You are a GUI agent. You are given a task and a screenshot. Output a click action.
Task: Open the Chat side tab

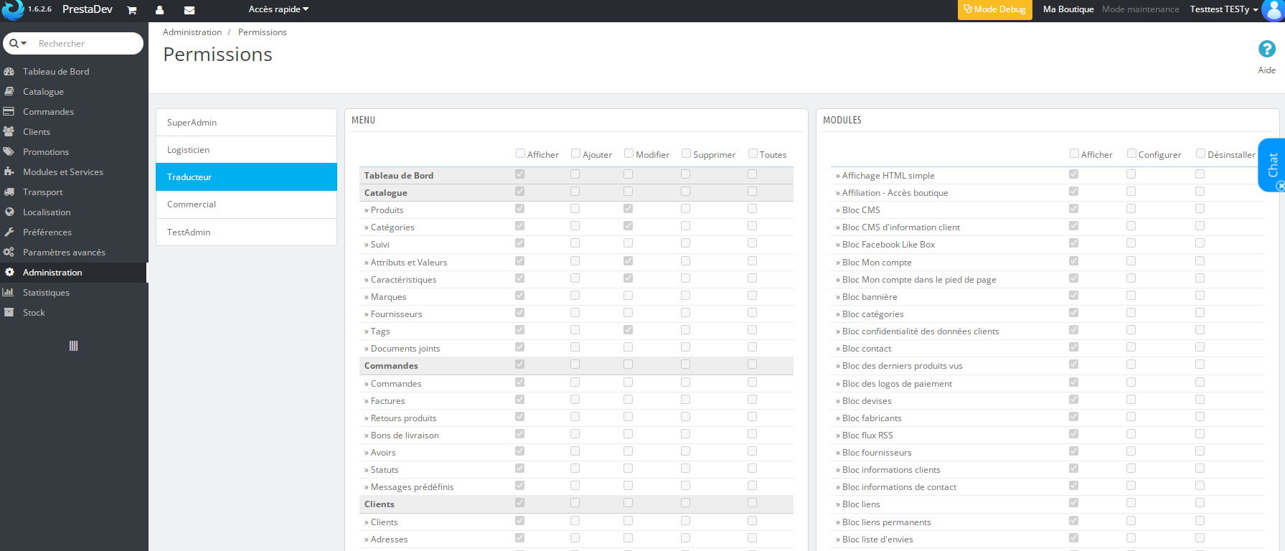click(1272, 165)
